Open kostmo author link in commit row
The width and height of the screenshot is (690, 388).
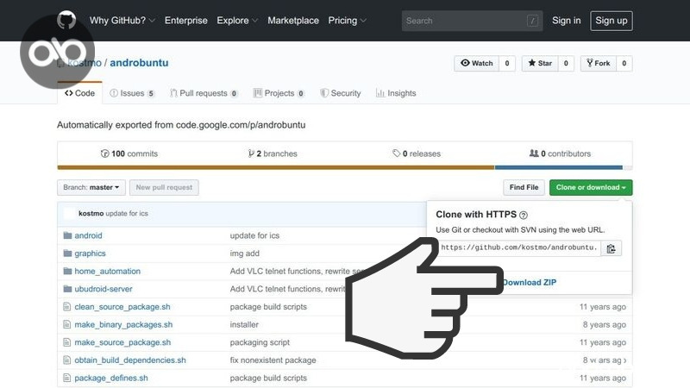[x=91, y=213]
